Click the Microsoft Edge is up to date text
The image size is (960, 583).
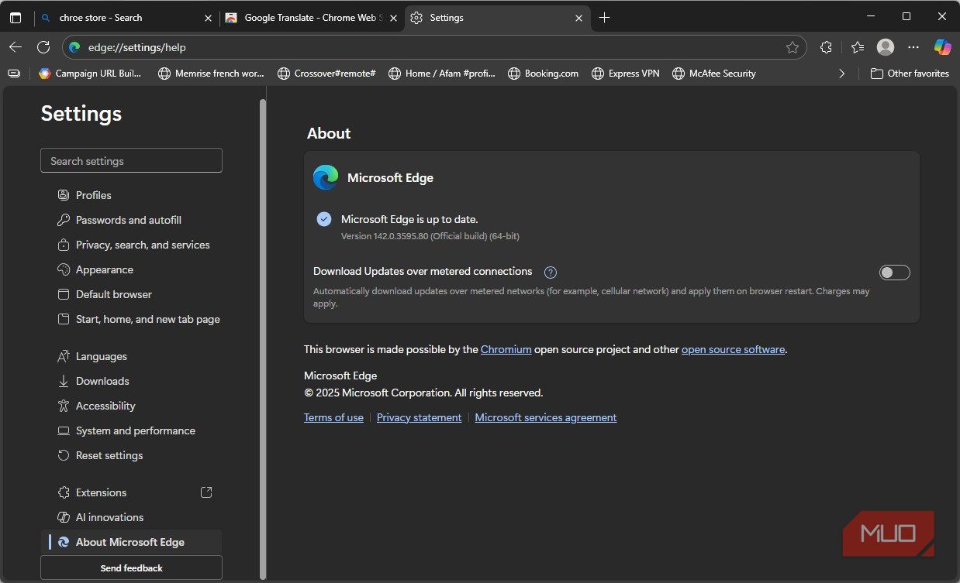[x=409, y=219]
